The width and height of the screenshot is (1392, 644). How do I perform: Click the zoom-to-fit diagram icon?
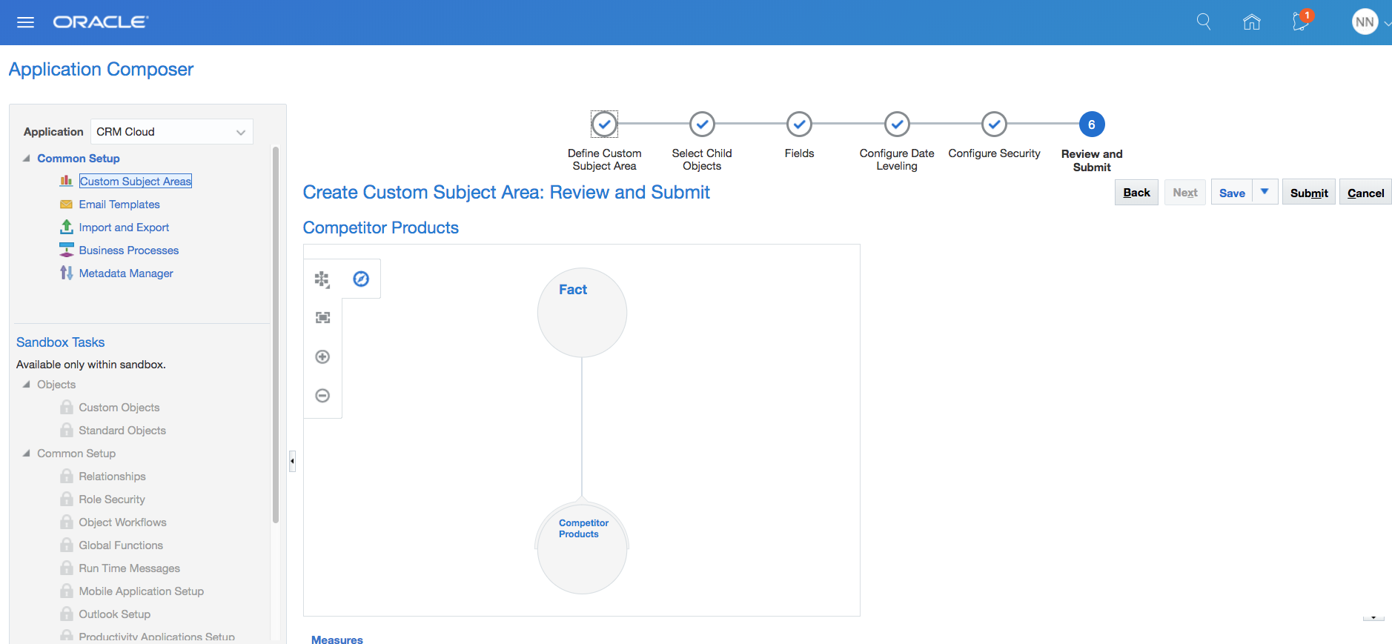coord(322,318)
